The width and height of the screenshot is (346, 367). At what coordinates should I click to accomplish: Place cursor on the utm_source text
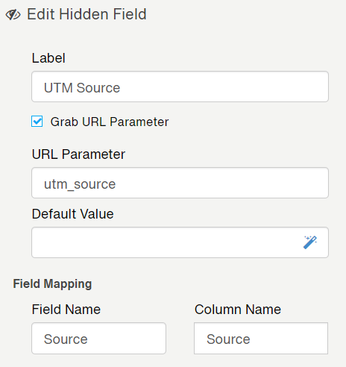(x=80, y=184)
